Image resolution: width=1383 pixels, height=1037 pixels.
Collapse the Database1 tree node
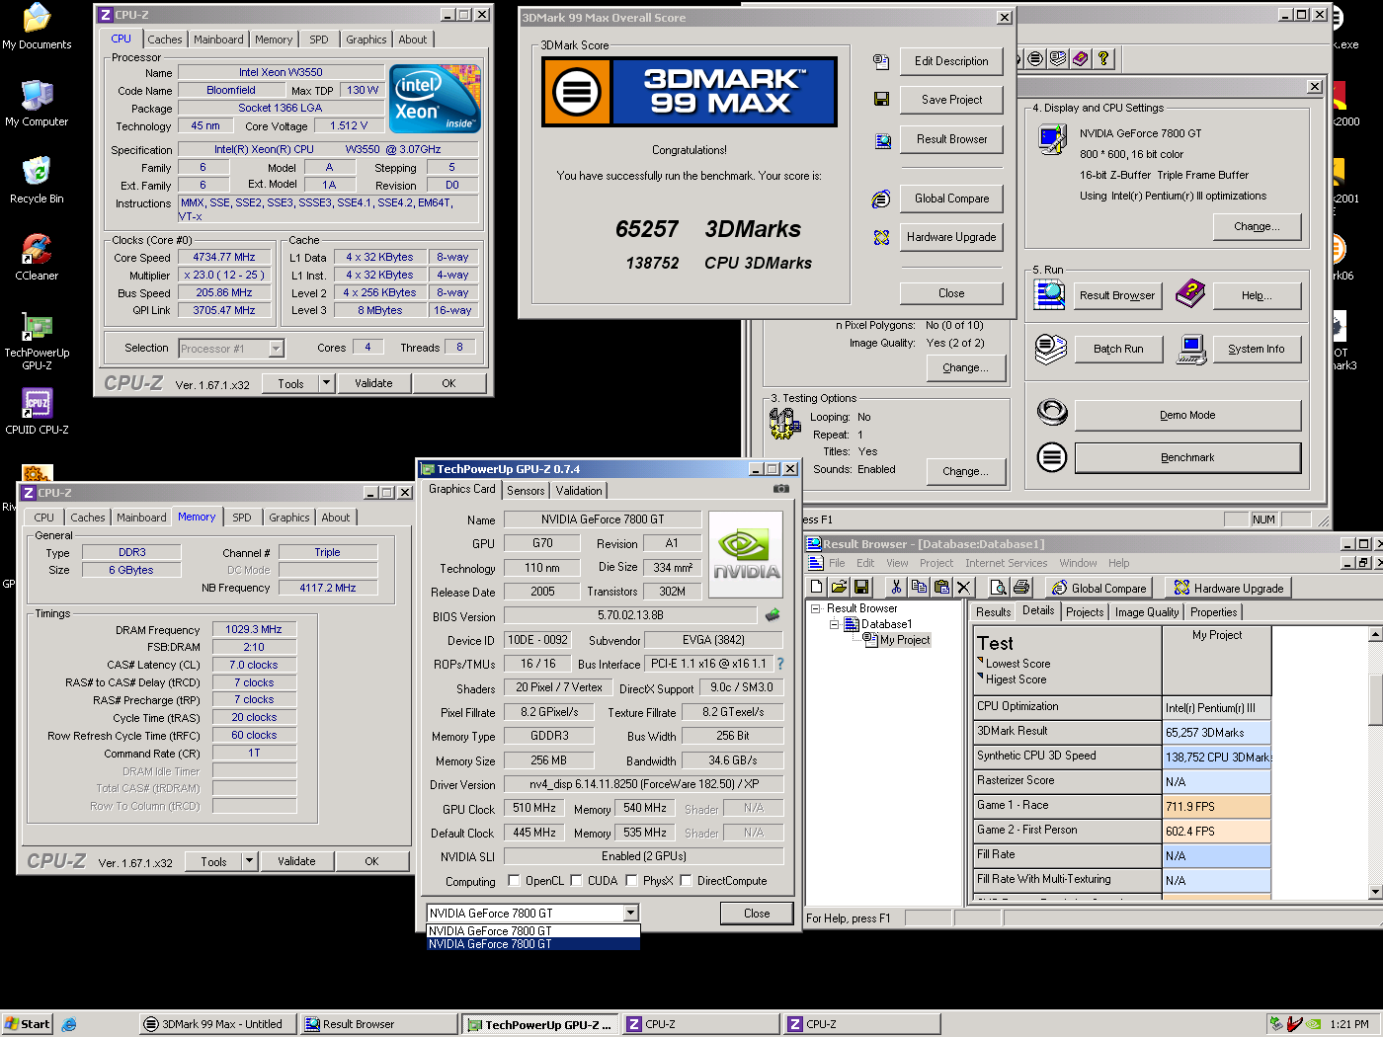pos(834,624)
